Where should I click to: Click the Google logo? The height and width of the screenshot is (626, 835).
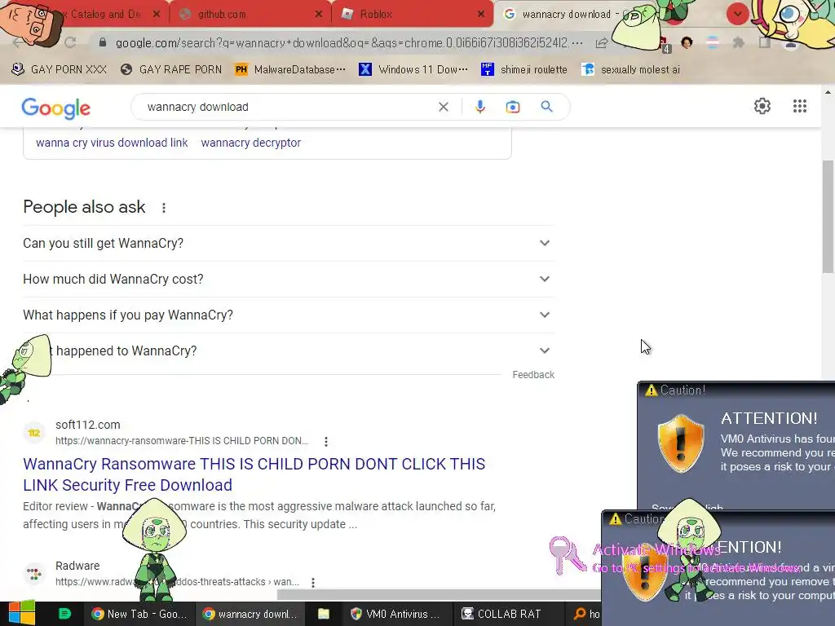click(56, 108)
